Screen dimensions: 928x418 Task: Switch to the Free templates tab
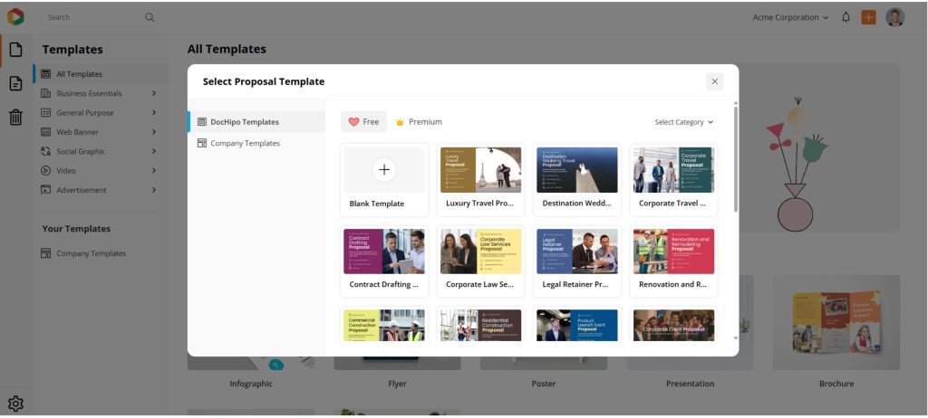click(x=363, y=122)
